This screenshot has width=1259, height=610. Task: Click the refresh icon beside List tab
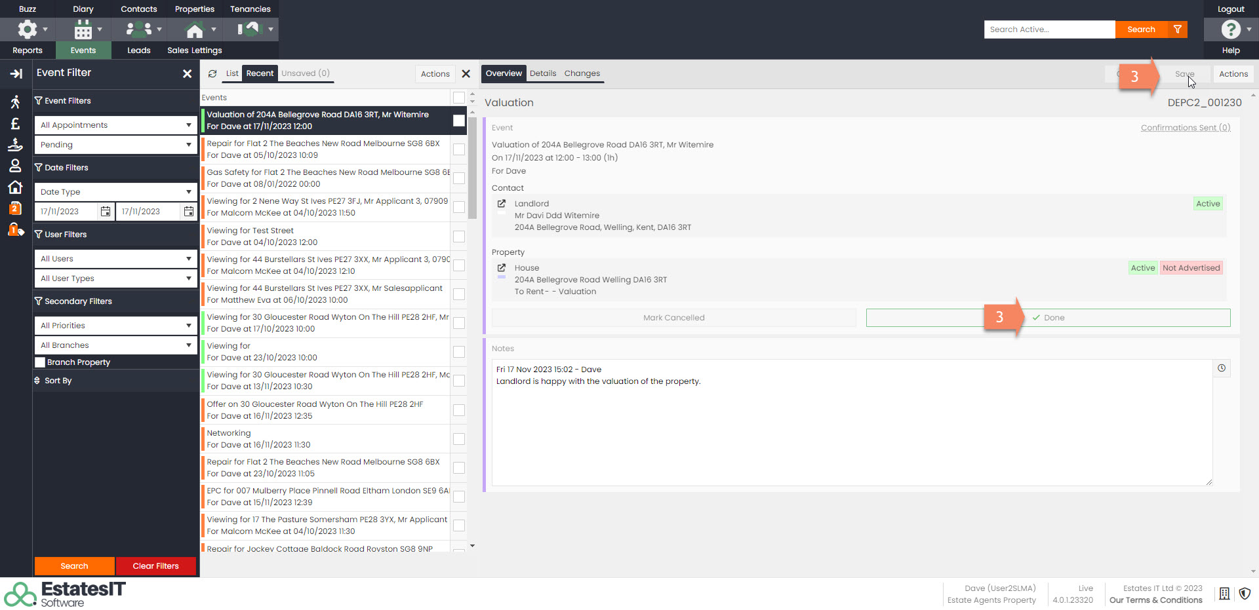[212, 73]
